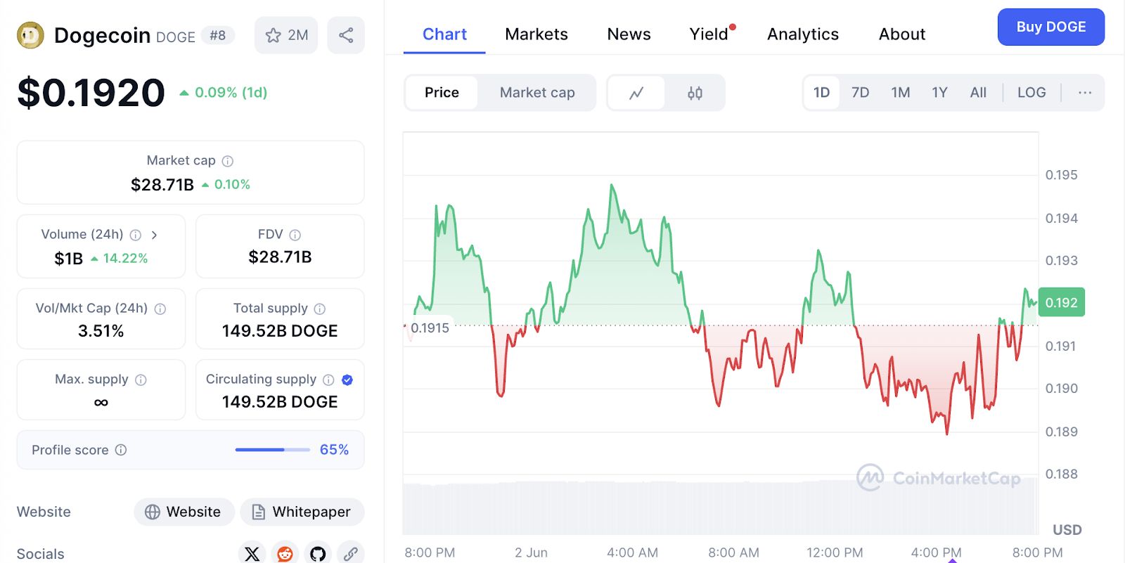Open Dogecoin's X (Twitter) social link
1125x563 pixels.
click(252, 553)
